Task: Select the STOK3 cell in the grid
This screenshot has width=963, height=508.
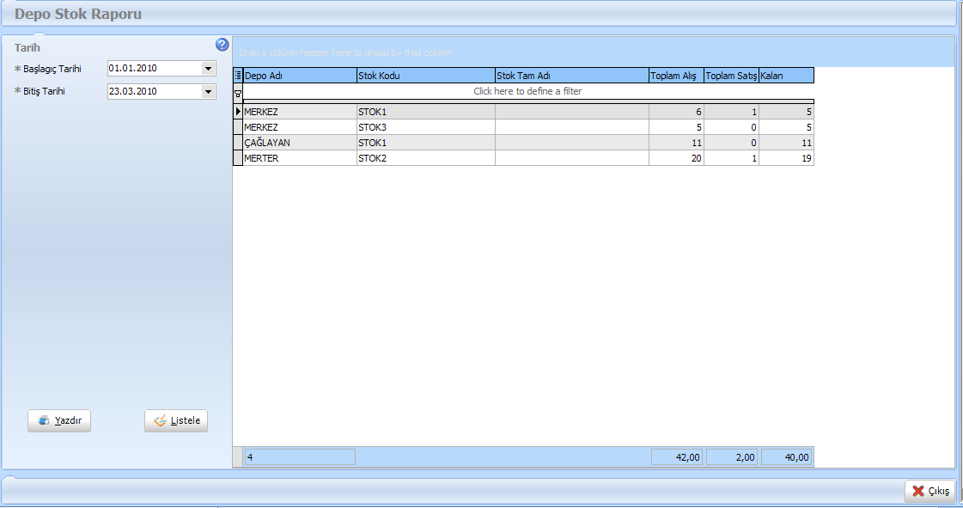Action: 425,127
